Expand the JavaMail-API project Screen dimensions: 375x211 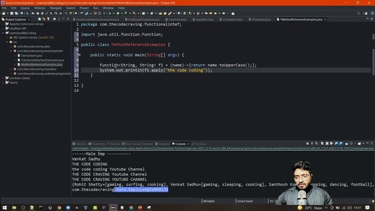3,29
